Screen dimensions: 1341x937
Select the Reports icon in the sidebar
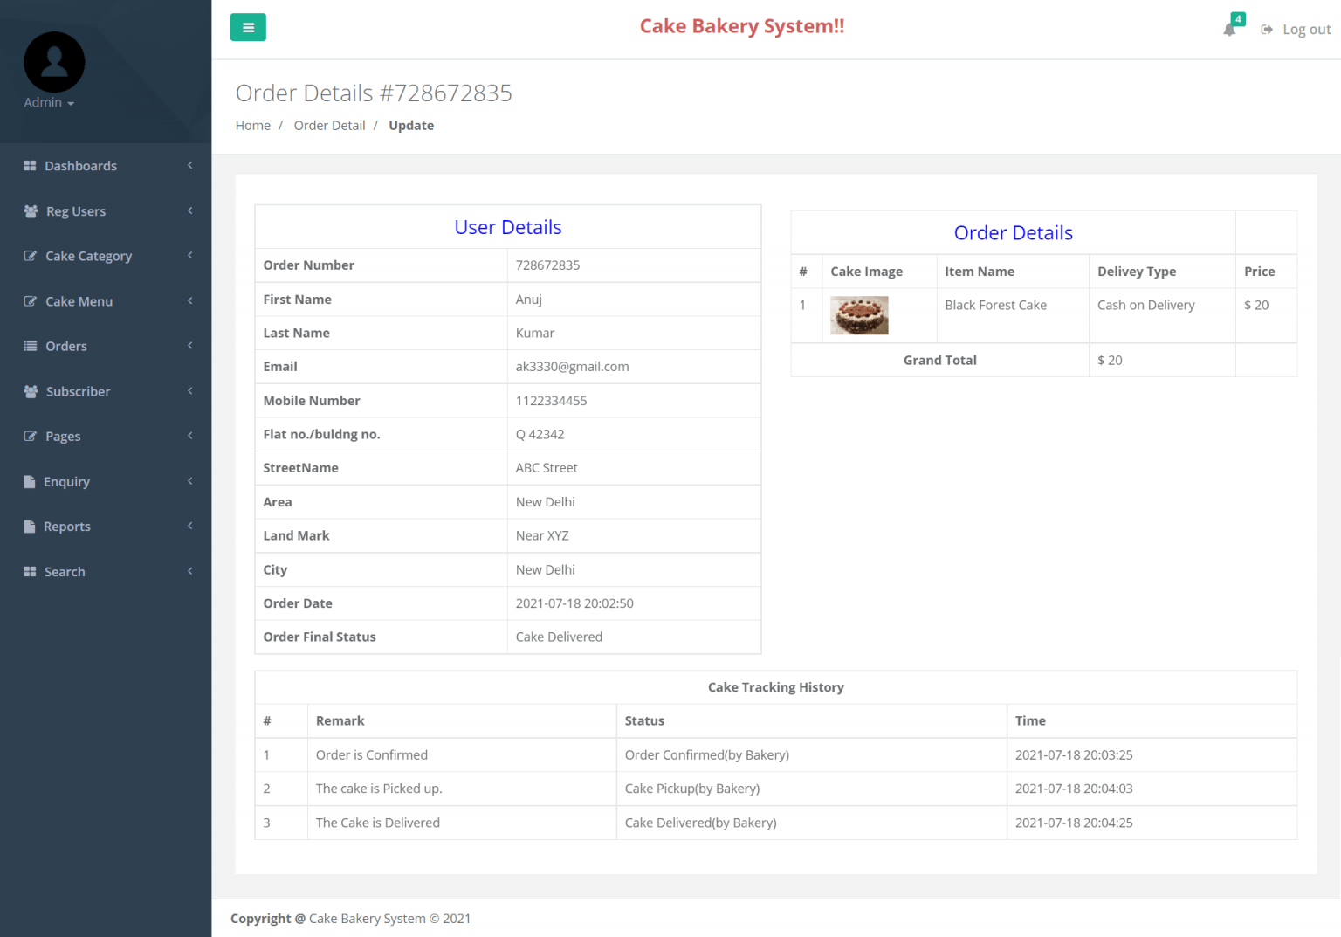[30, 526]
